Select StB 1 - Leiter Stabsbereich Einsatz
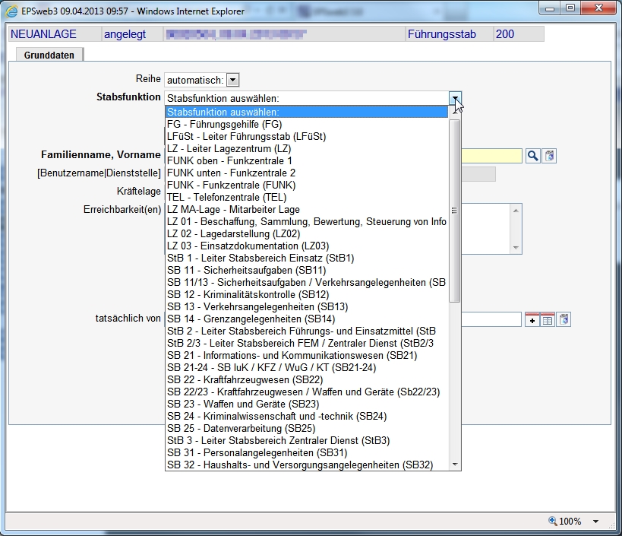 point(306,258)
